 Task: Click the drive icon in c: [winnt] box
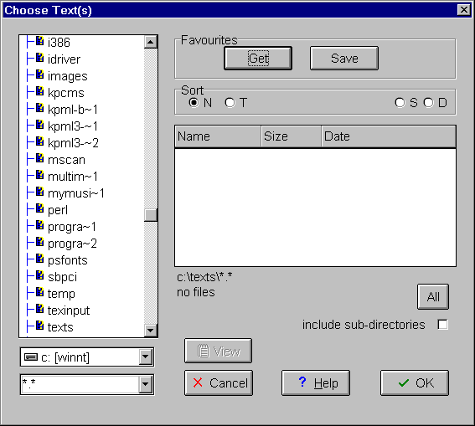[x=31, y=357]
